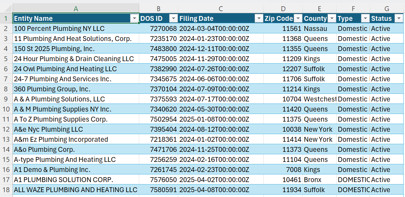
Task: Select column E header
Action: [320, 8]
